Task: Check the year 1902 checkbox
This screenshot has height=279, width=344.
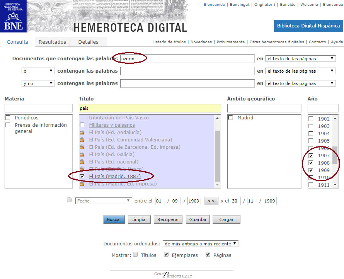Action: coord(311,119)
